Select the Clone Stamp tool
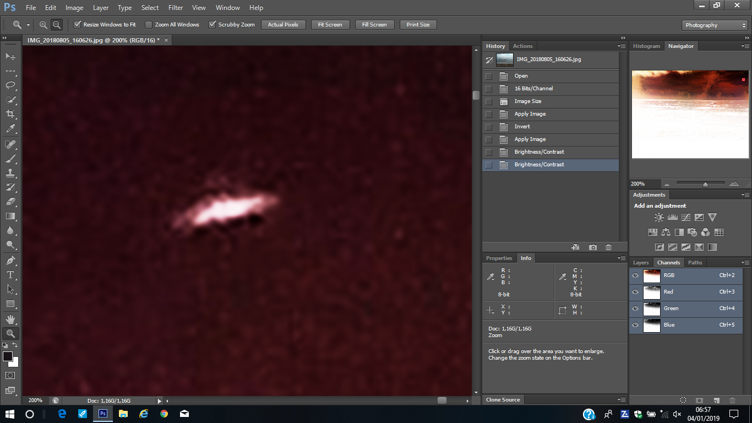Viewport: 752px width, 423px height. (x=10, y=173)
